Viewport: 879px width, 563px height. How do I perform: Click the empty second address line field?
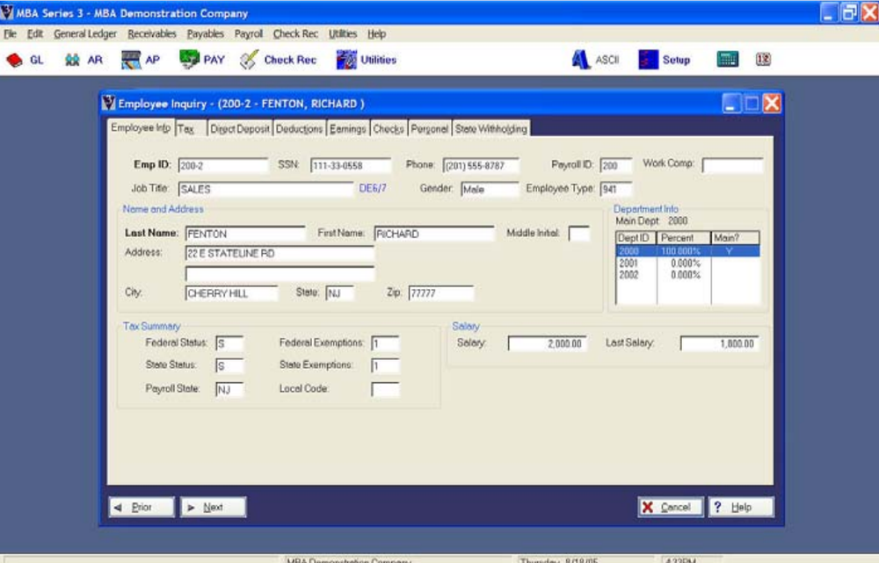coord(280,273)
